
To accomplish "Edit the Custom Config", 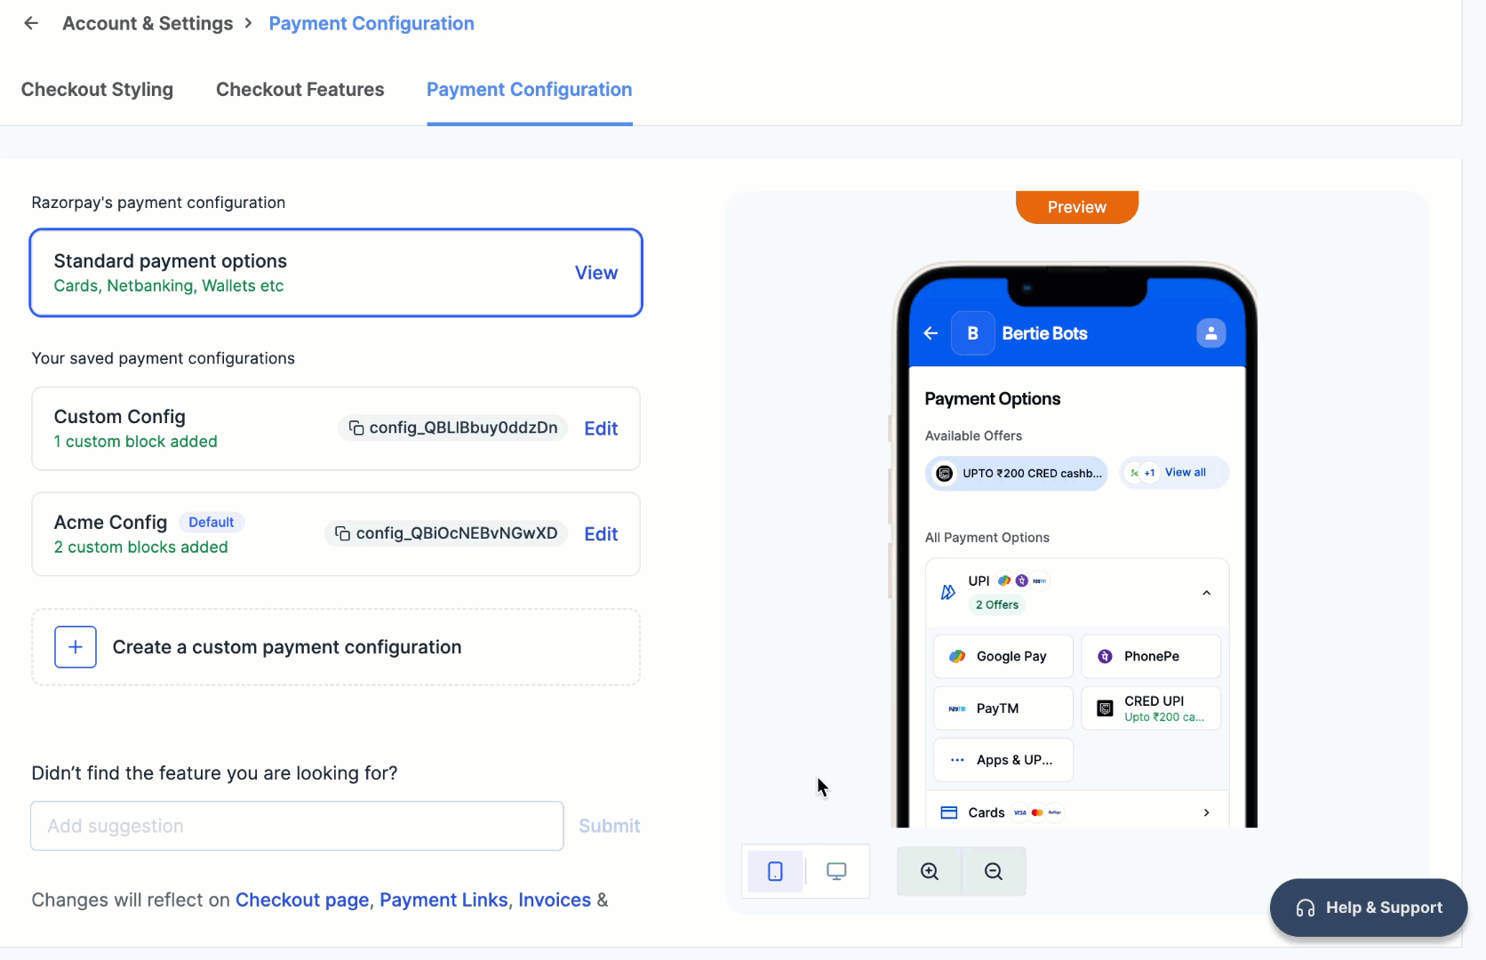I will 601,428.
